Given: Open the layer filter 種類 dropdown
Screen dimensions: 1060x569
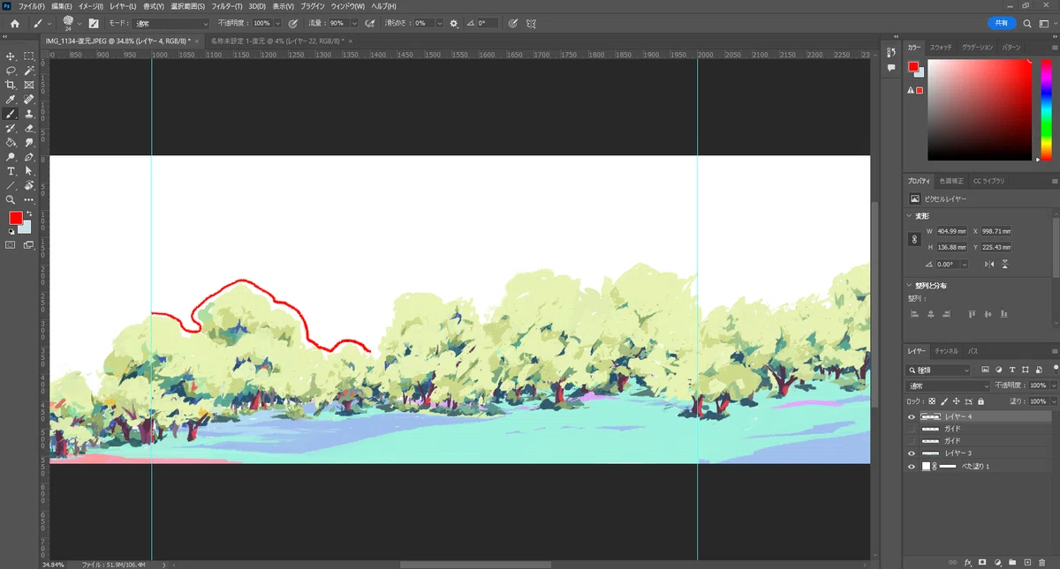Looking at the screenshot, I should pyautogui.click(x=939, y=371).
